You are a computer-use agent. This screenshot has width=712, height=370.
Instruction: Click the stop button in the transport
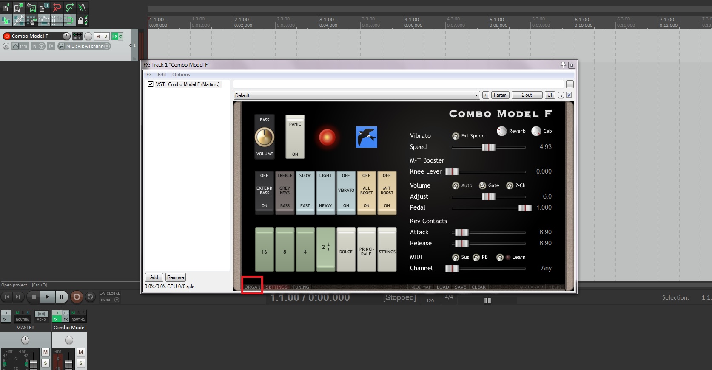point(34,297)
